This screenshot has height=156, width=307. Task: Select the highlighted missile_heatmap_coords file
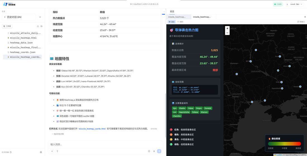pyautogui.click(x=23, y=57)
